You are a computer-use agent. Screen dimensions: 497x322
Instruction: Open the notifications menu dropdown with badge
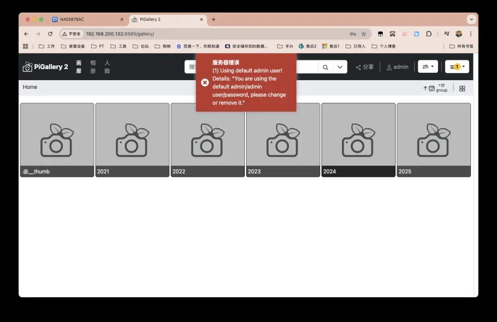[457, 67]
